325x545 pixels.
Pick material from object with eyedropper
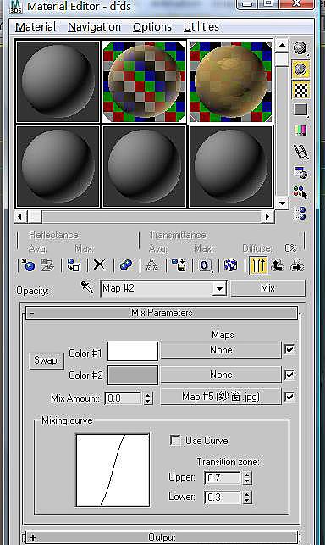point(87,287)
